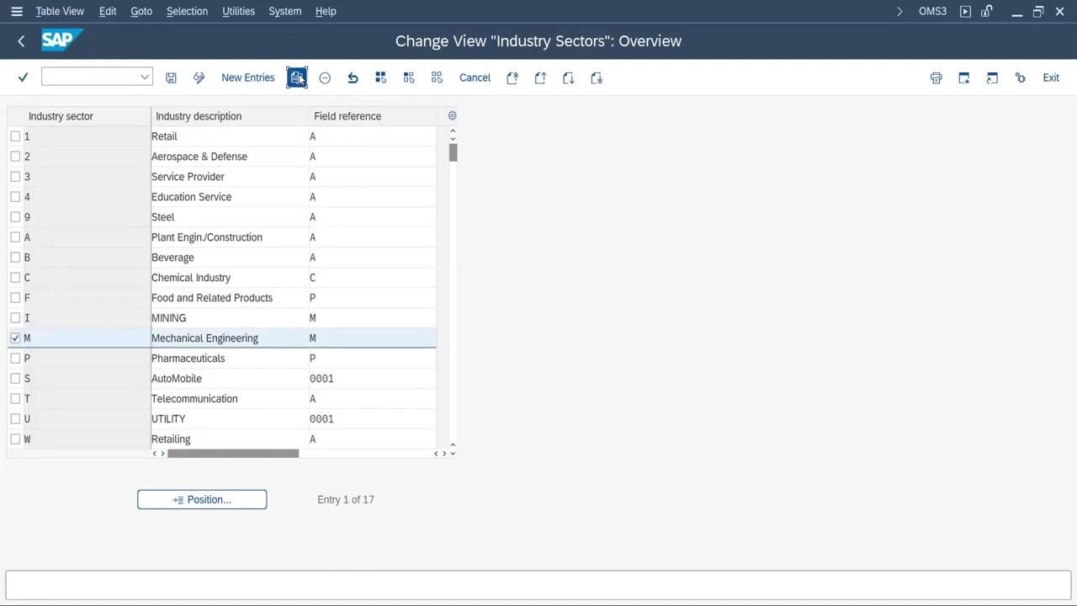Click the create new session window icon
Screen dimensions: 1077x606
pyautogui.click(x=964, y=77)
